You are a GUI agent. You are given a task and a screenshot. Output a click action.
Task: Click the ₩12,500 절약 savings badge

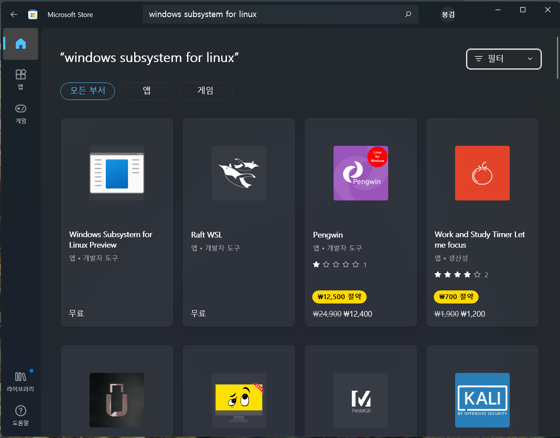pyautogui.click(x=339, y=297)
